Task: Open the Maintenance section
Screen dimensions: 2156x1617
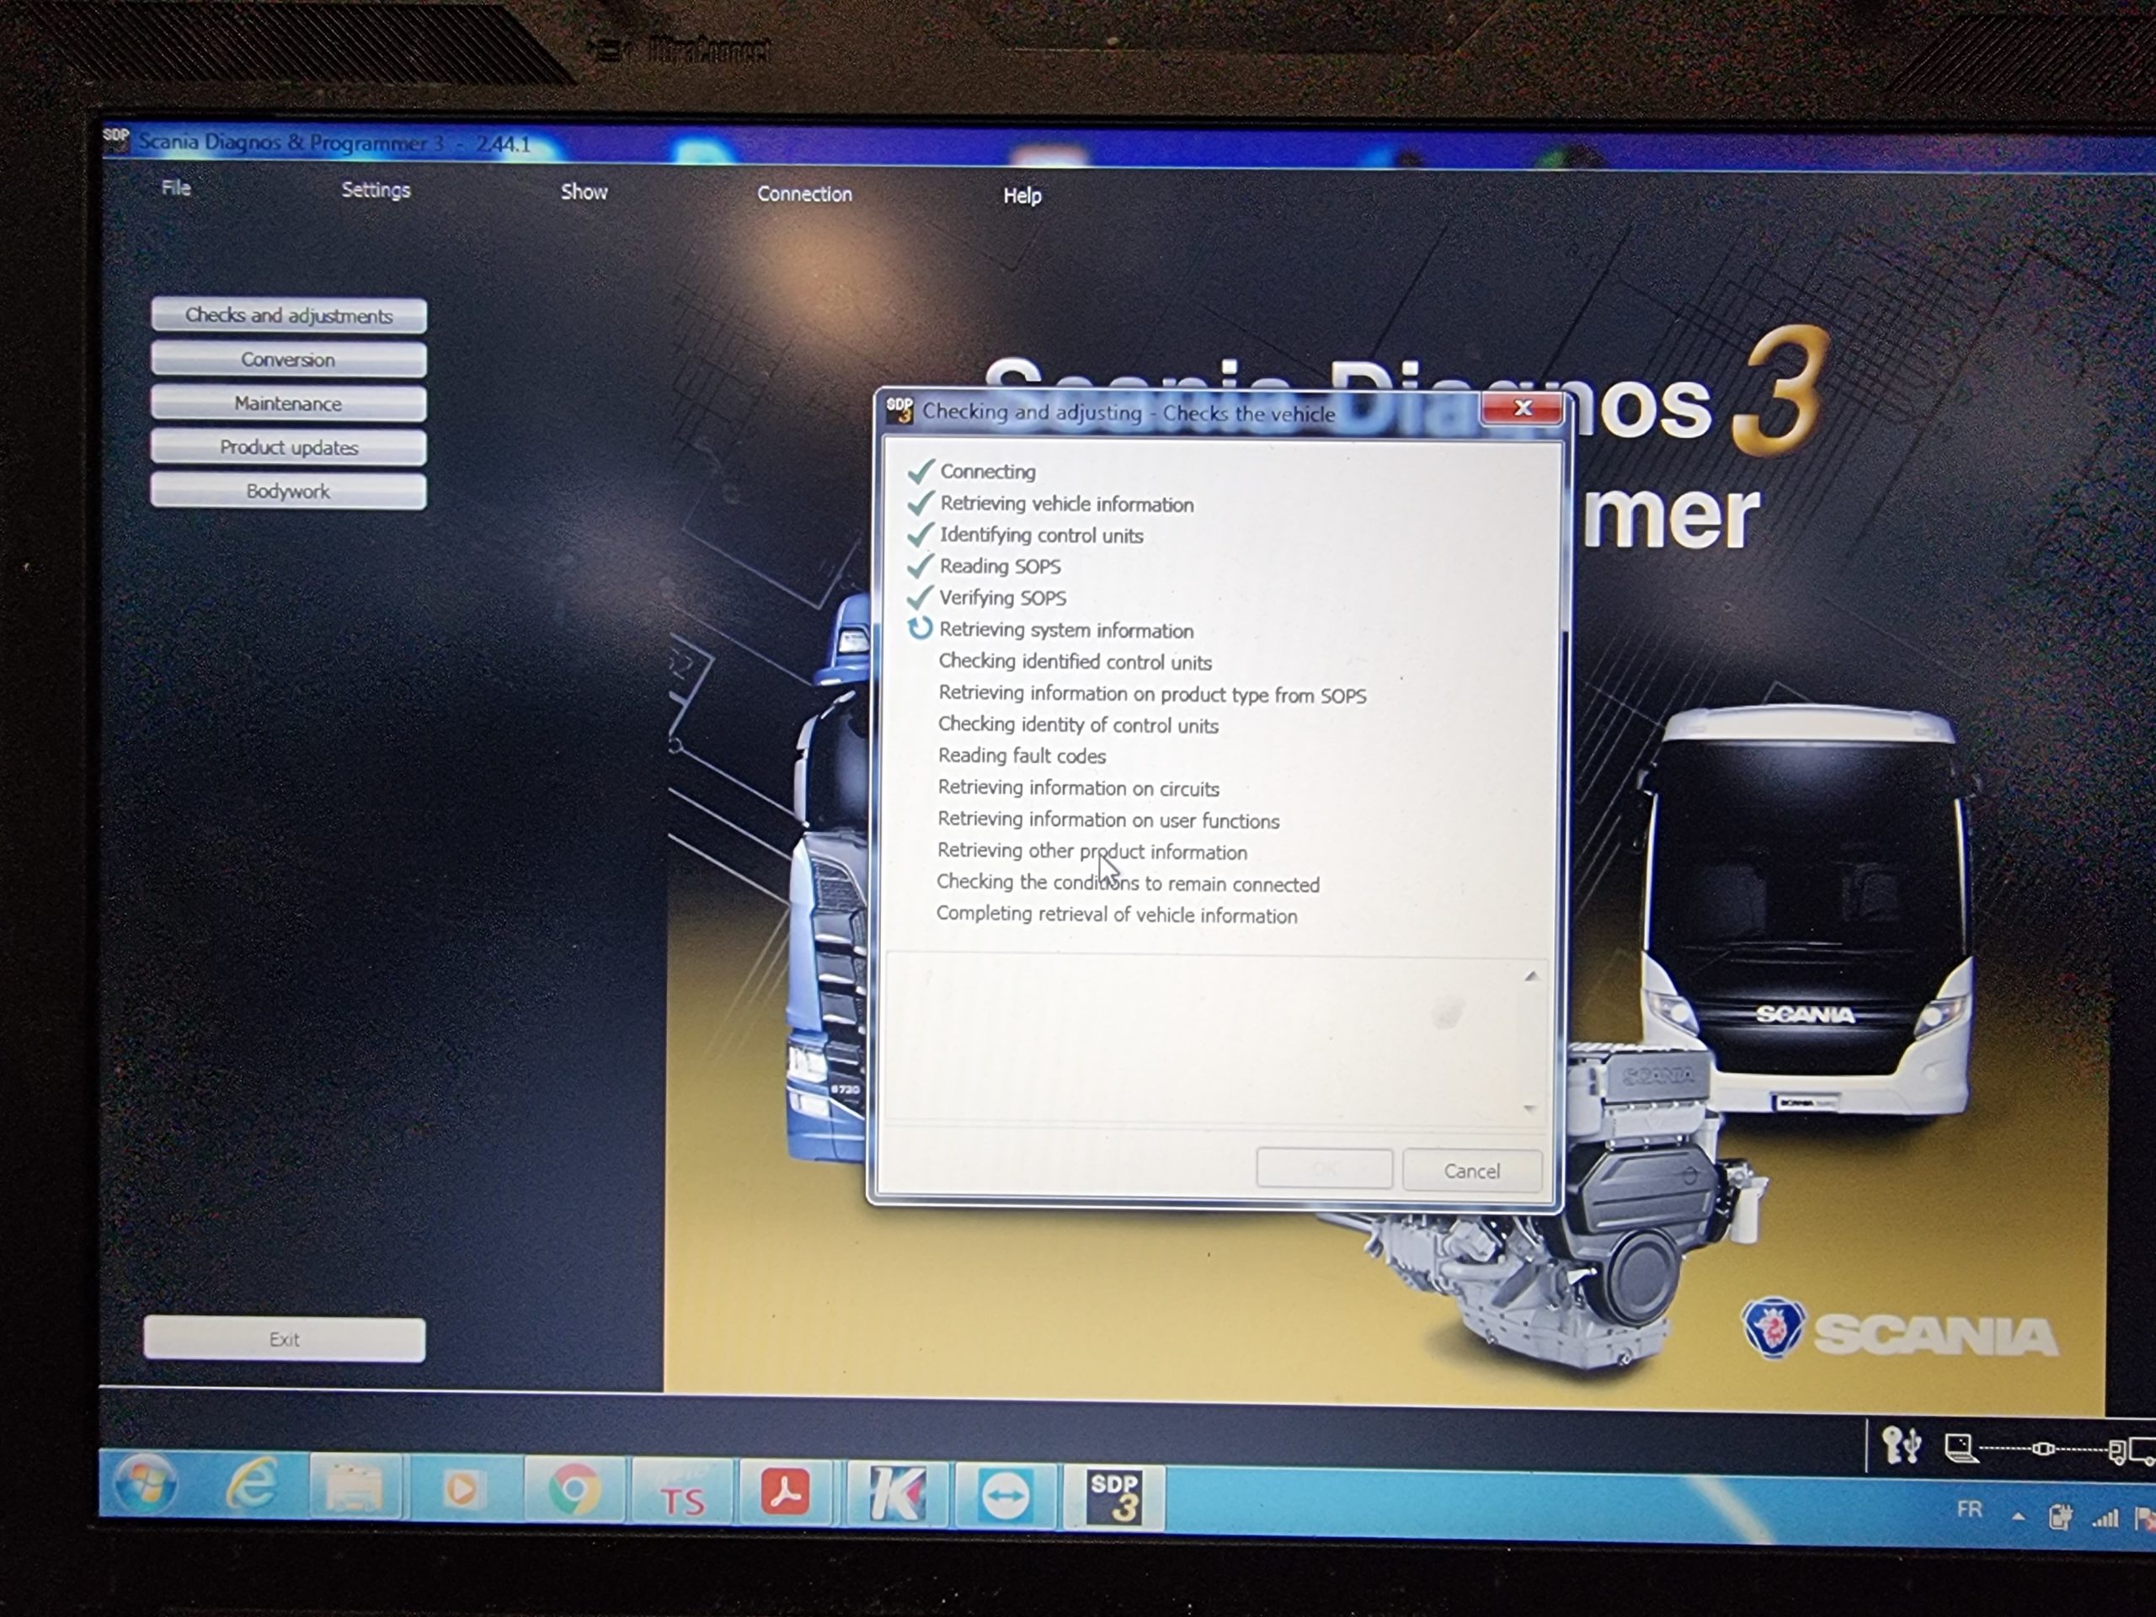Action: click(289, 403)
